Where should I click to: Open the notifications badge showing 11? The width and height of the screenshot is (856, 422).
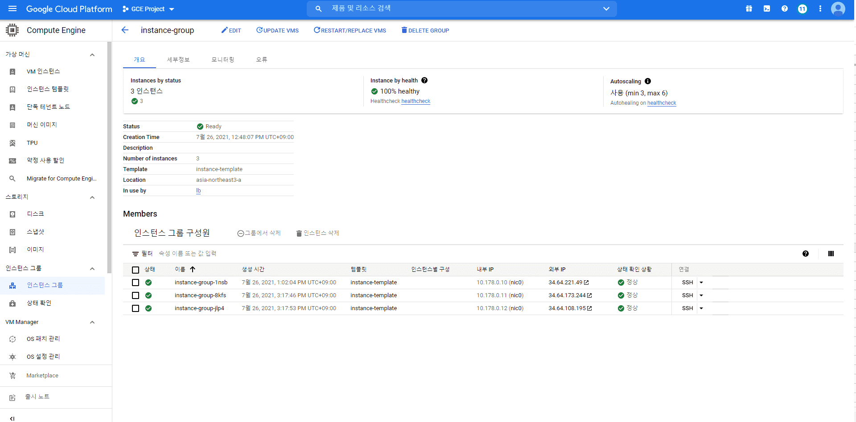802,8
